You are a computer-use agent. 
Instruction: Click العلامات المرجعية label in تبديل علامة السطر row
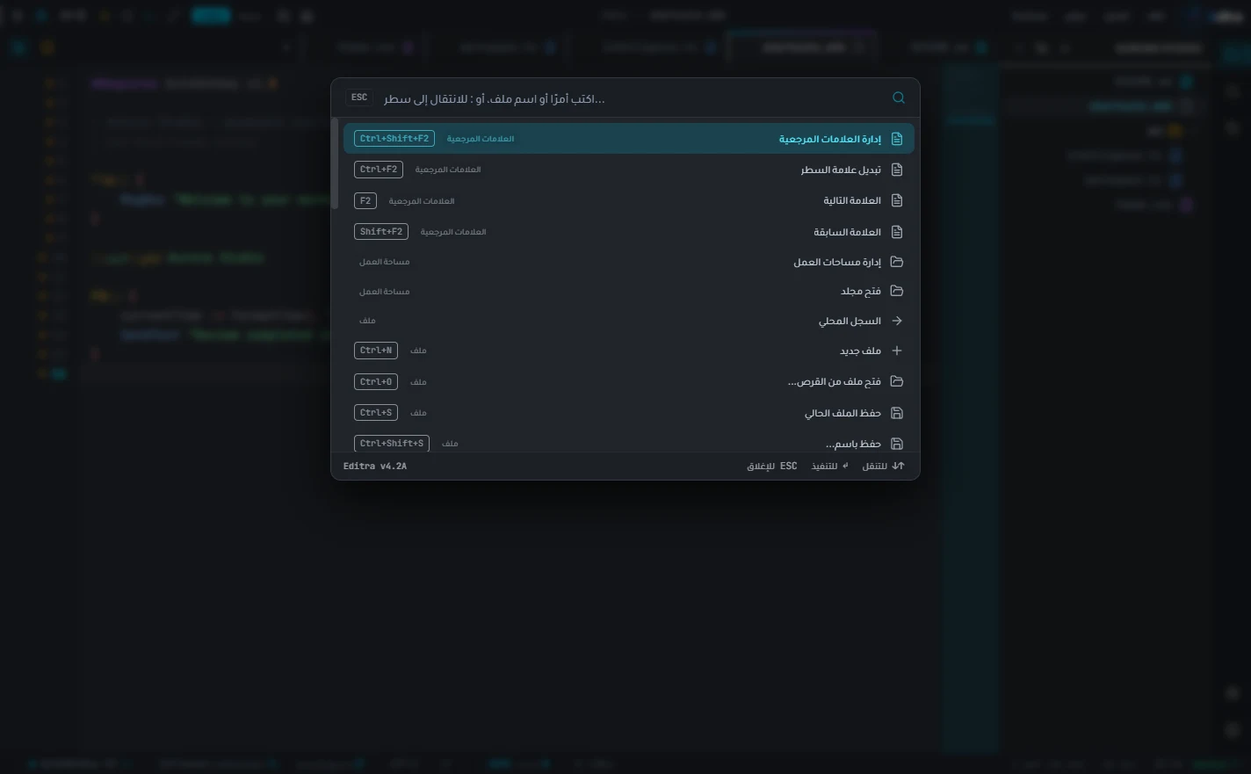pyautogui.click(x=448, y=170)
